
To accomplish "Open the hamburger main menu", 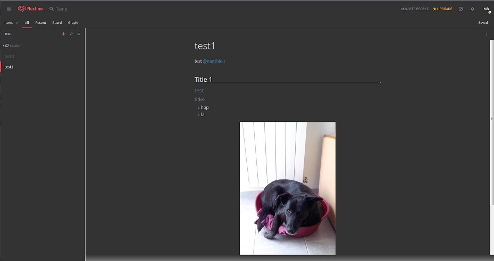I will coord(9,9).
